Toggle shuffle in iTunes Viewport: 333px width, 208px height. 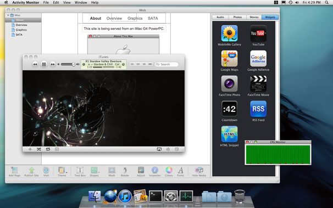[x=39, y=149]
